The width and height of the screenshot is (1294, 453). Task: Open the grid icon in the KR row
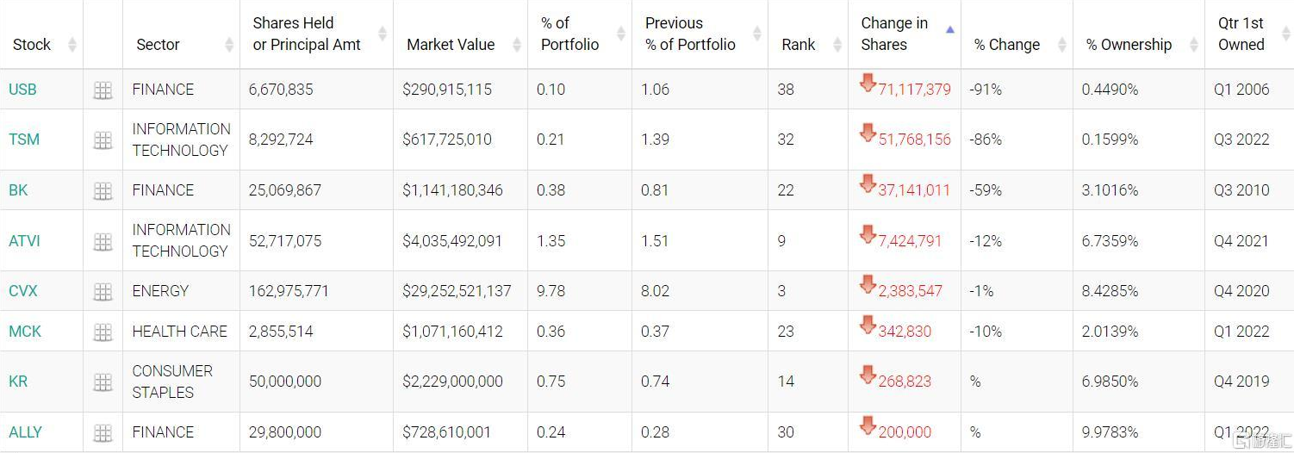pyautogui.click(x=103, y=382)
